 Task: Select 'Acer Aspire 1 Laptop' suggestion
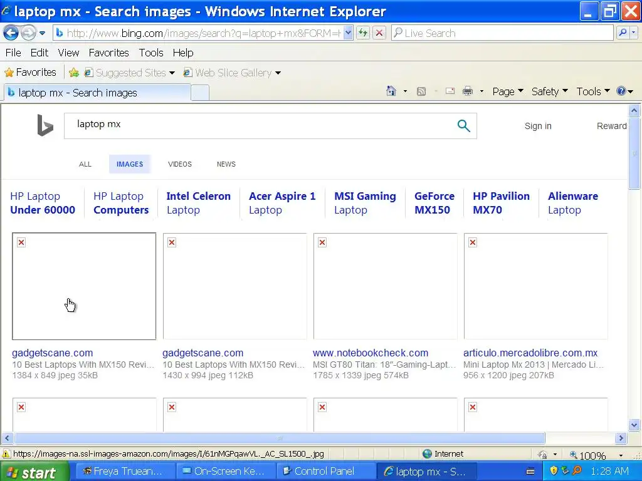point(282,203)
